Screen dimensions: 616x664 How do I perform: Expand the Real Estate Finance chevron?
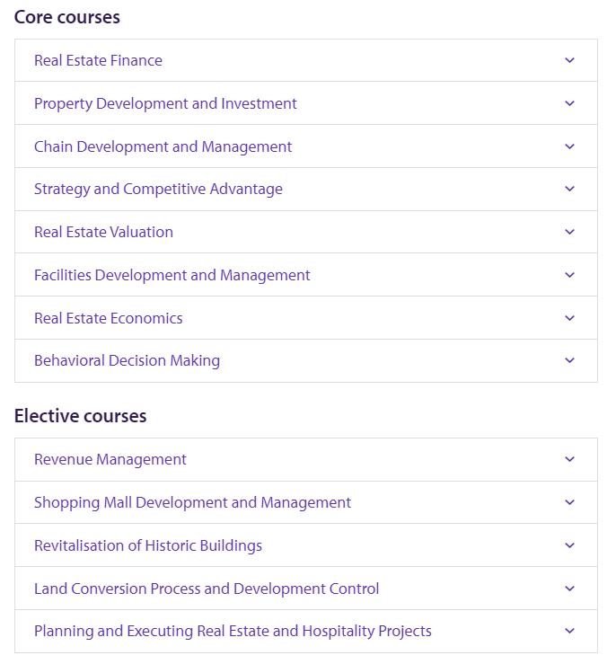click(569, 60)
